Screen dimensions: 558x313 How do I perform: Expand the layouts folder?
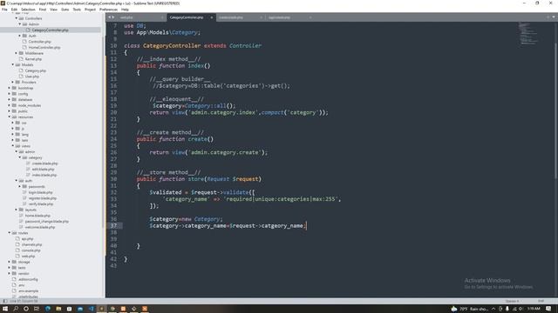(17, 210)
